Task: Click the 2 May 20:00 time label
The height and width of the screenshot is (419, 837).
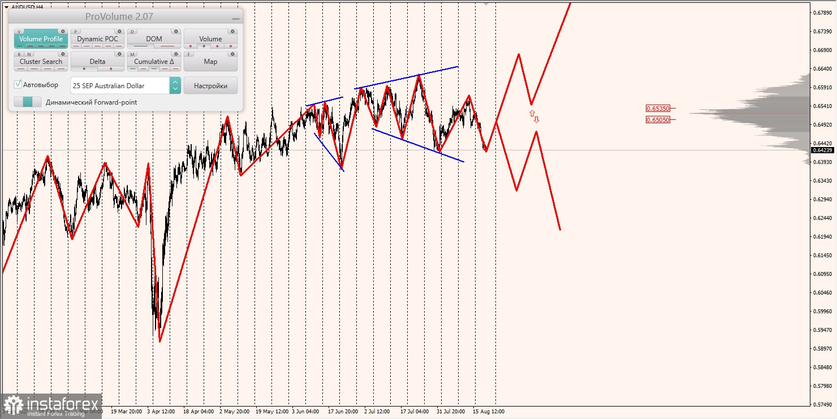Action: (x=234, y=412)
